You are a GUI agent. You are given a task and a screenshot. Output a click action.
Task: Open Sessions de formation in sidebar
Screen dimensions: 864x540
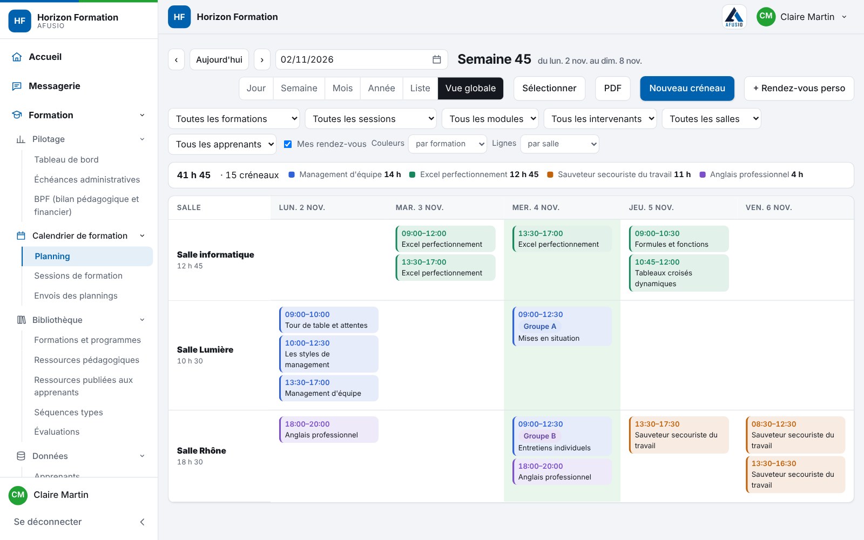pyautogui.click(x=78, y=276)
